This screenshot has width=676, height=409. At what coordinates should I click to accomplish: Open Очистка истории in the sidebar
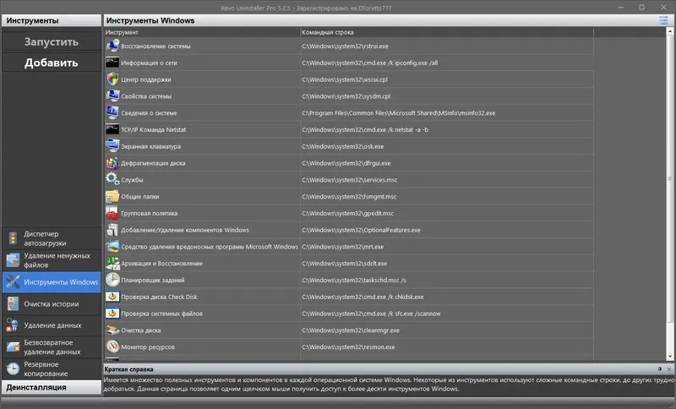point(52,304)
